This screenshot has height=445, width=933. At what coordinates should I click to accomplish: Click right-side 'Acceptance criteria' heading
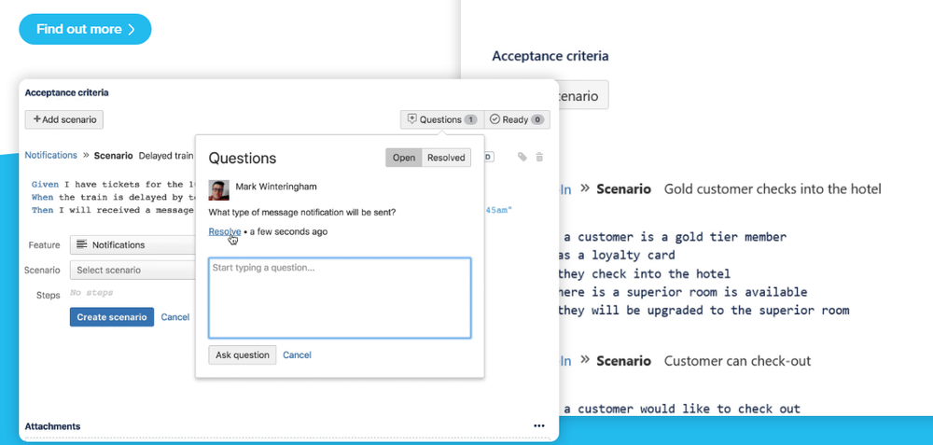tap(550, 56)
